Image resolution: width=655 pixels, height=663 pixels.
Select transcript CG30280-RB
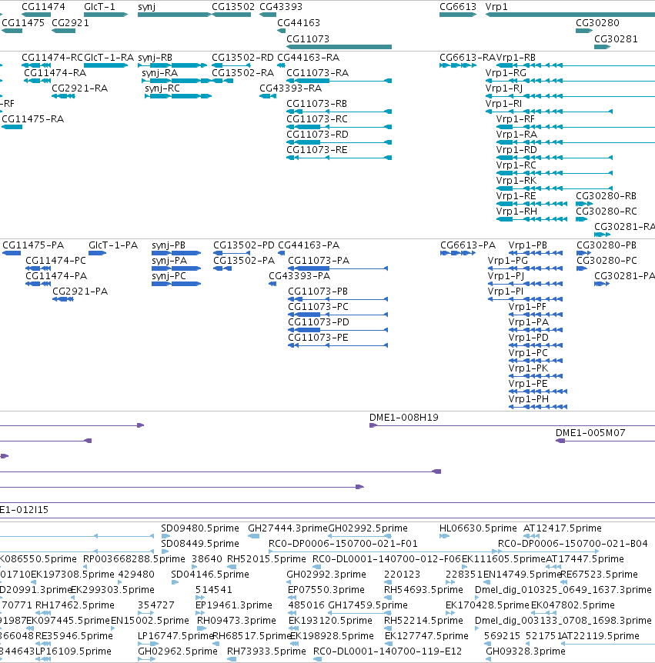coord(606,196)
